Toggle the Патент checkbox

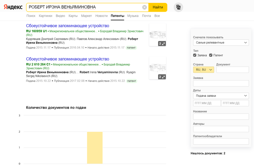point(211,55)
